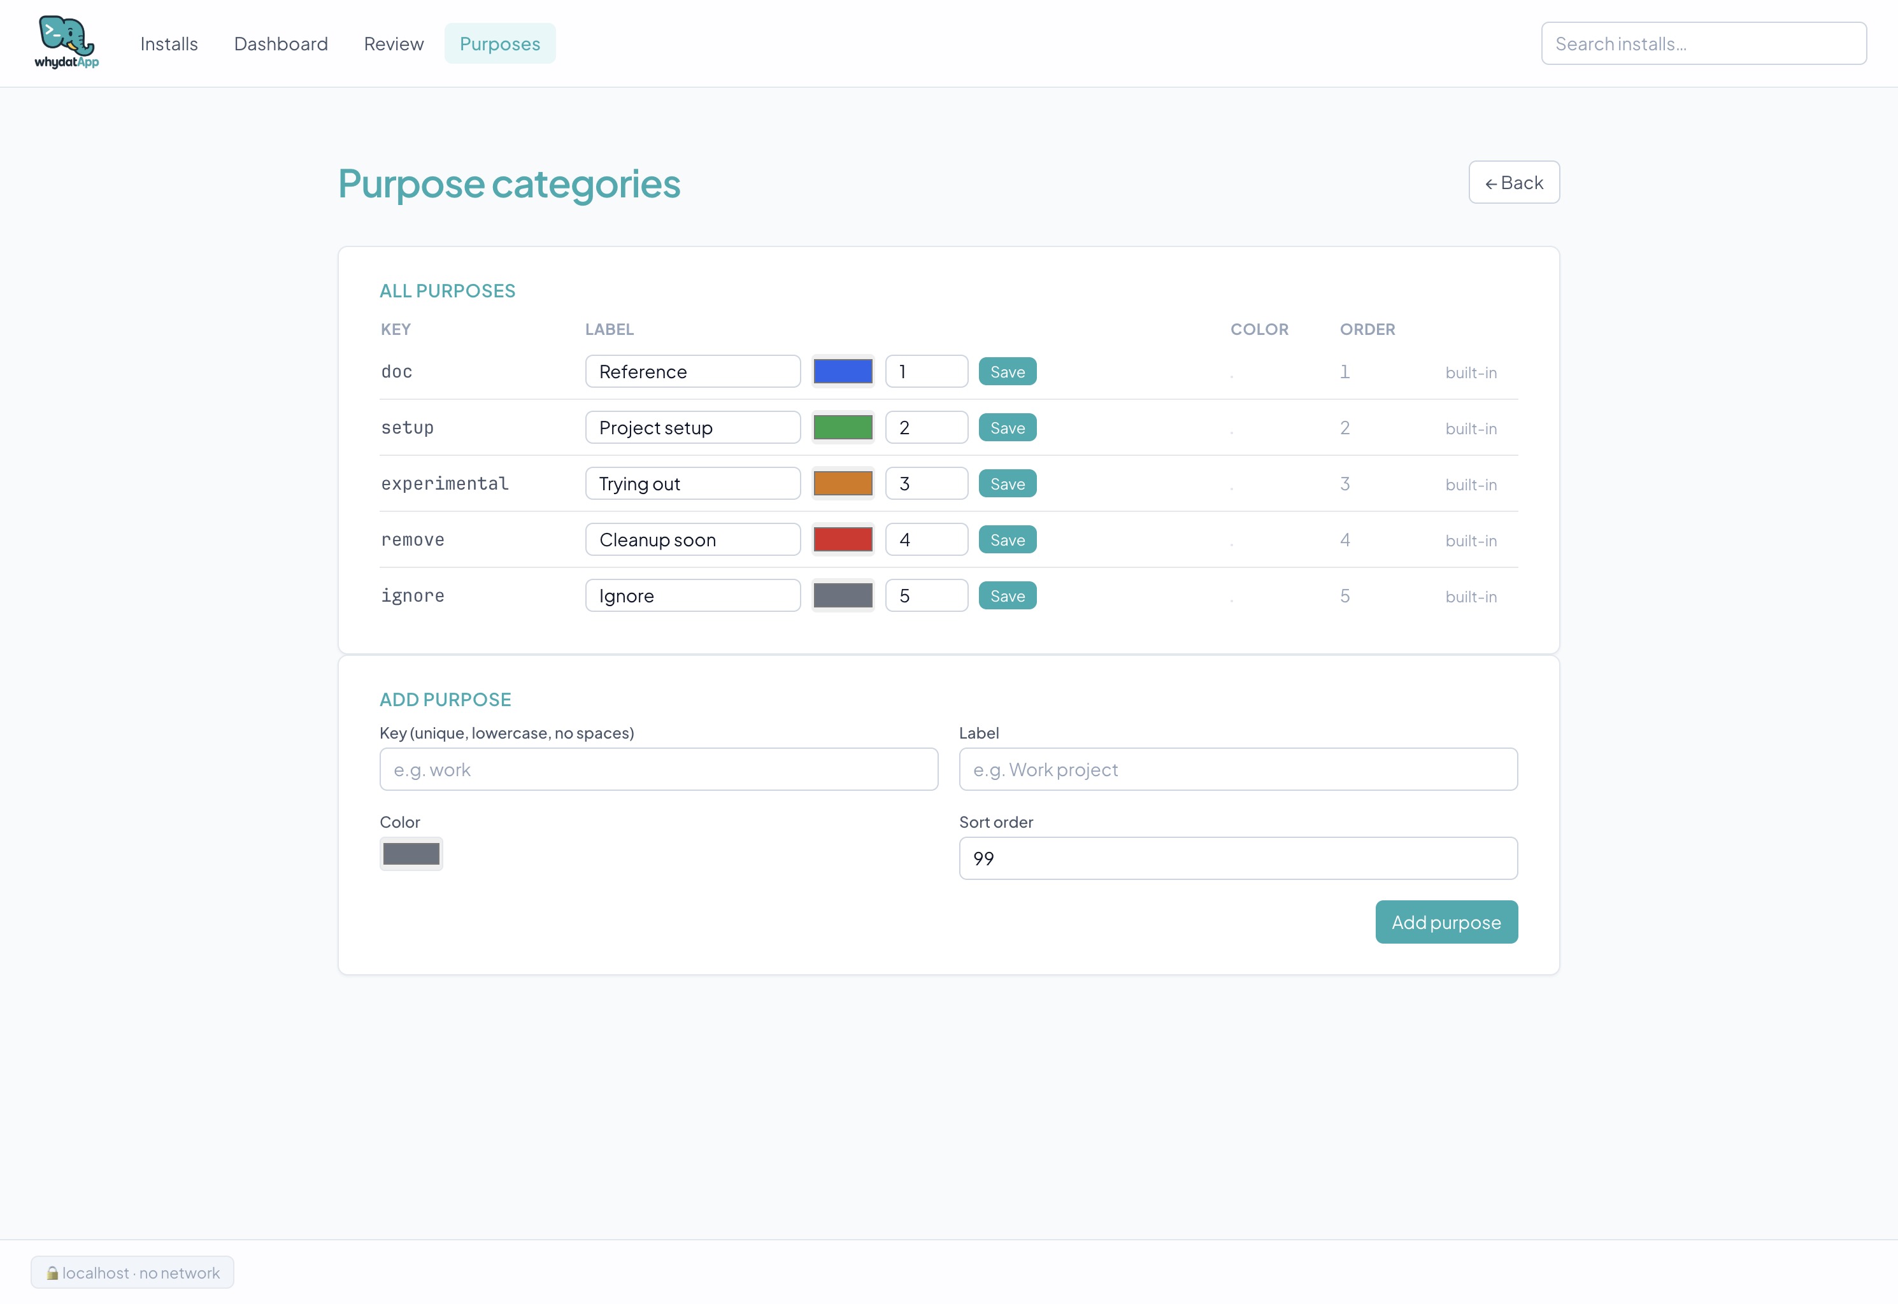Click the 'ALL PURPOSES' section heading
Screen dimensions: 1898x1304
pyautogui.click(x=447, y=291)
